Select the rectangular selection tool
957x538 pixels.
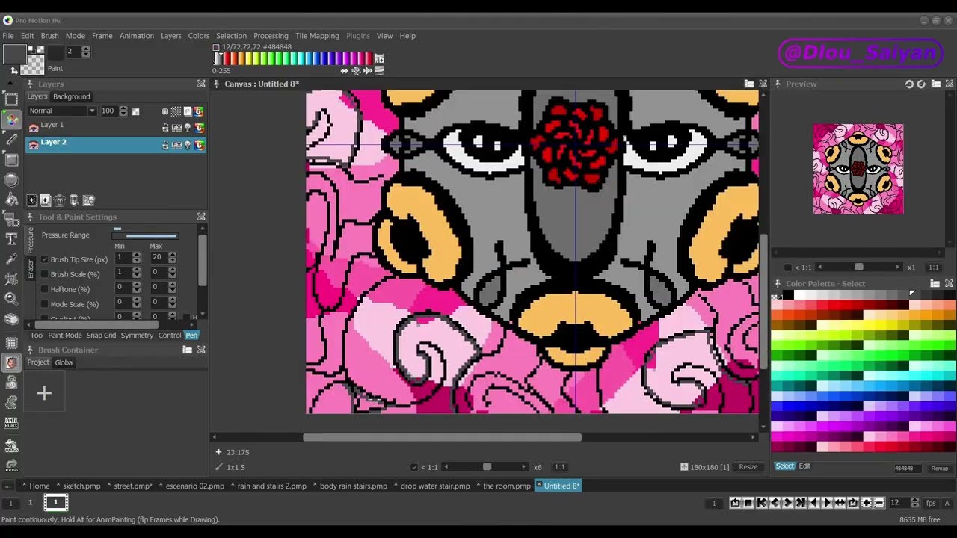point(11,99)
